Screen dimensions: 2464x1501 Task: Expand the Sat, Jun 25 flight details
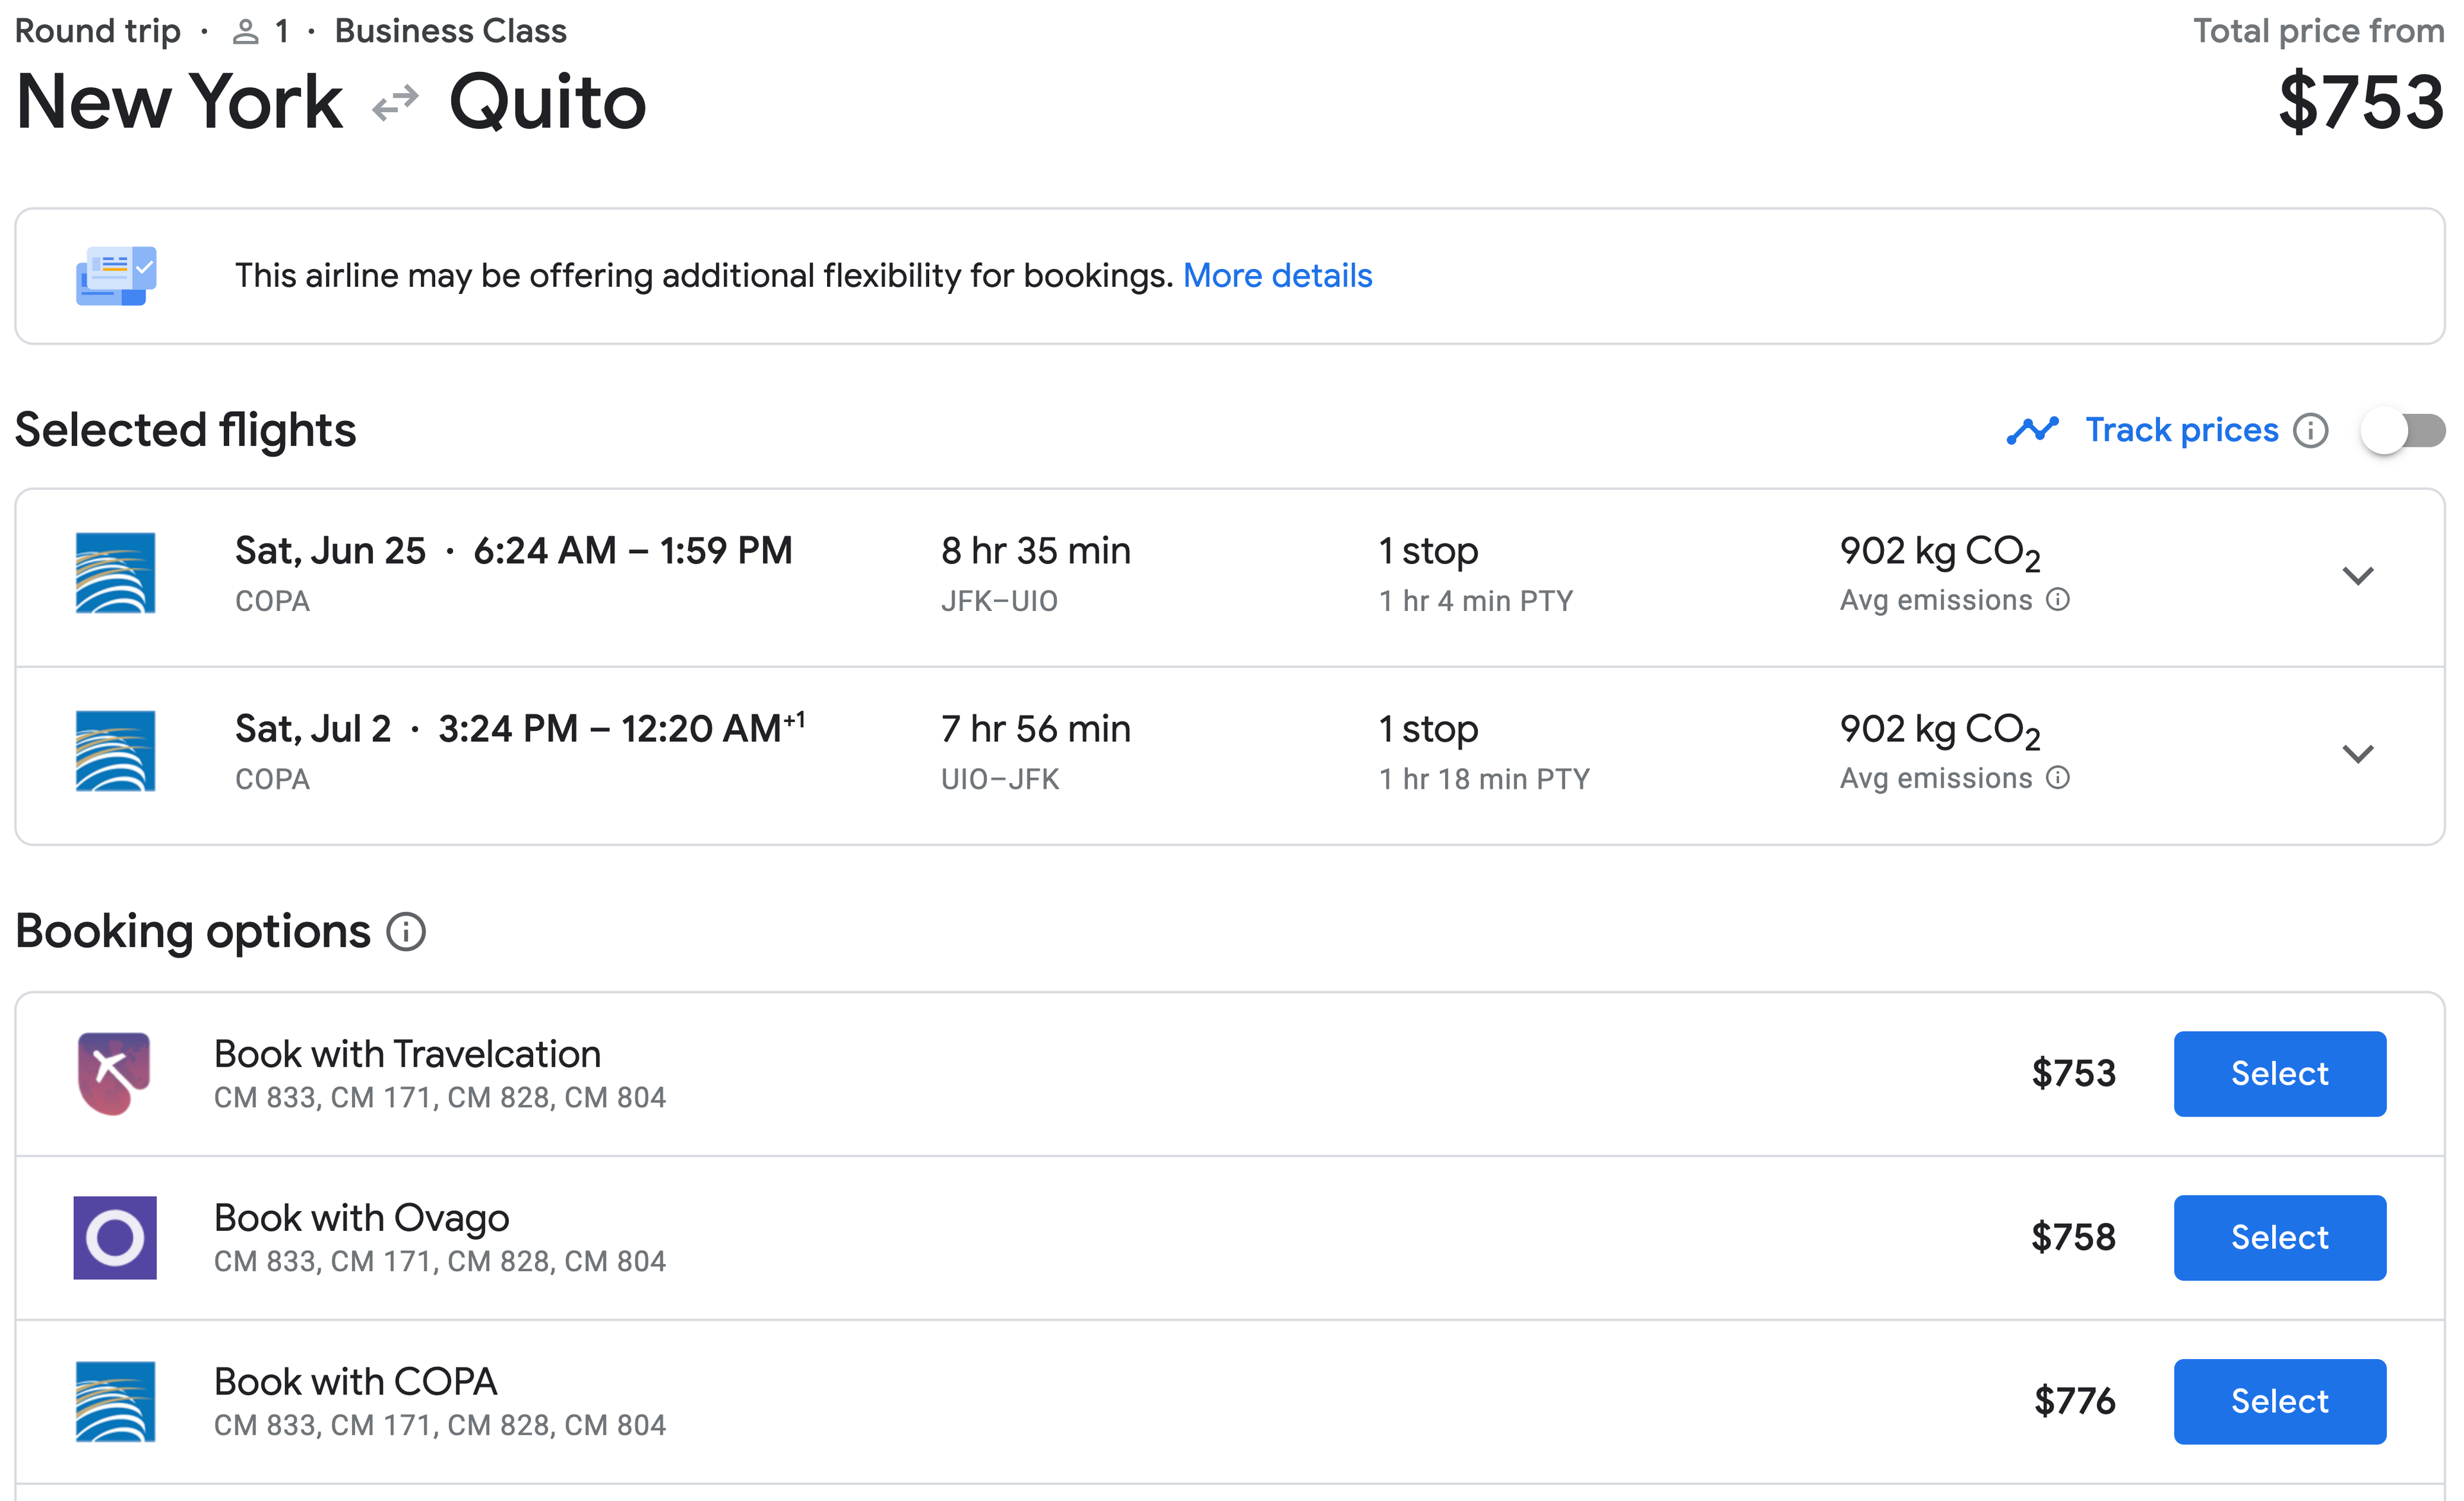2358,576
